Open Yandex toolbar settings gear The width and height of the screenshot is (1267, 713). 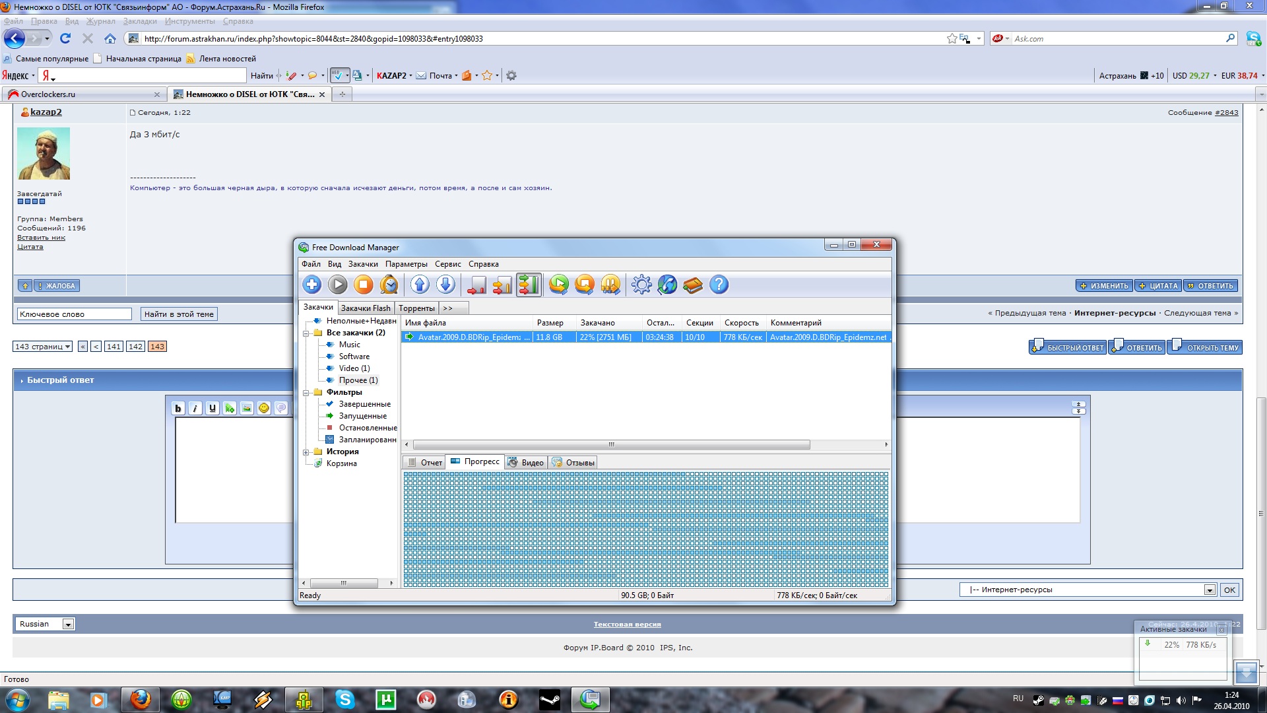pyautogui.click(x=511, y=75)
